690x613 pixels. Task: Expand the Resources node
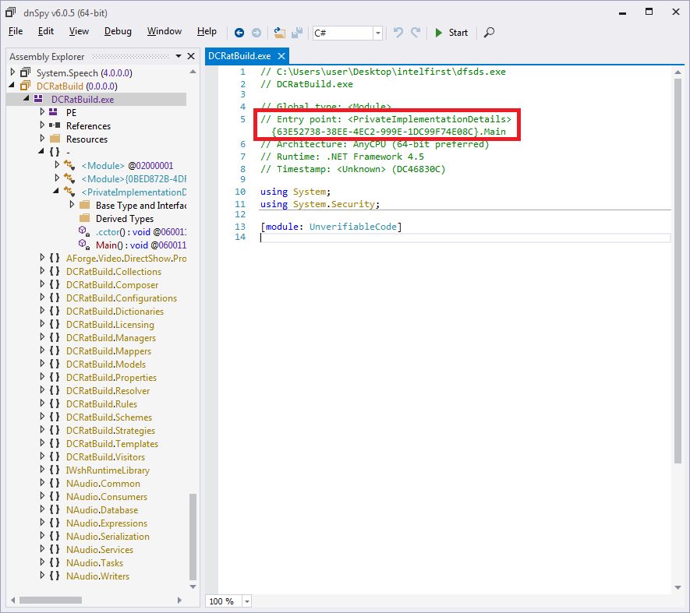[42, 139]
